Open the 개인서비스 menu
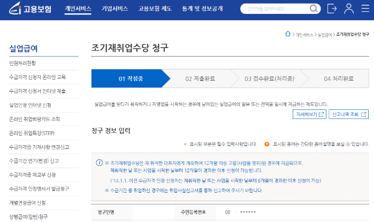This screenshot has height=222, width=374. (x=78, y=9)
